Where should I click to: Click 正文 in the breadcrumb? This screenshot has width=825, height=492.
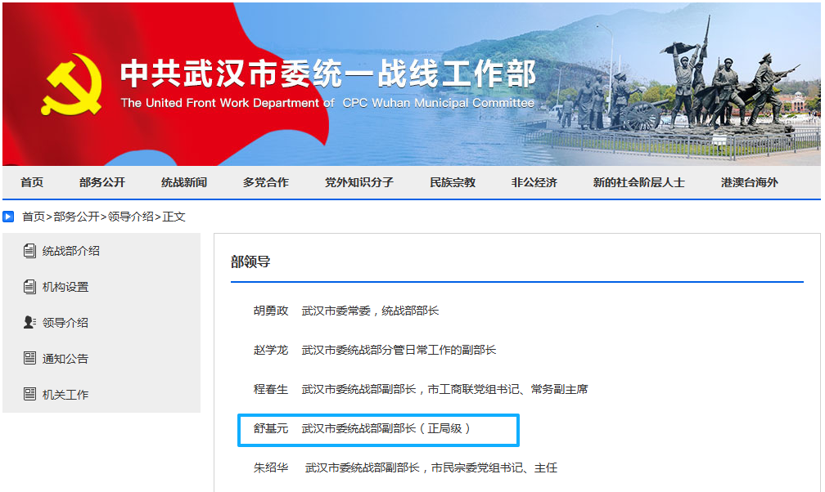174,217
